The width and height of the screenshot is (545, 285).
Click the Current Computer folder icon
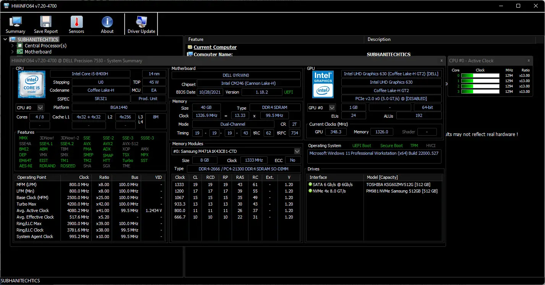pos(190,47)
